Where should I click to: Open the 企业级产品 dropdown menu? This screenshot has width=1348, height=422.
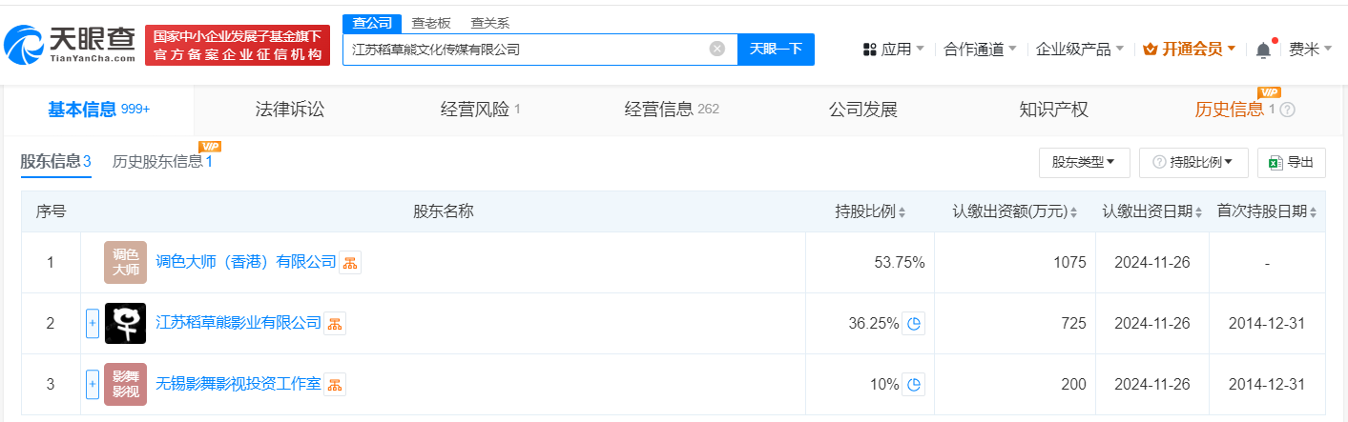coord(1080,50)
